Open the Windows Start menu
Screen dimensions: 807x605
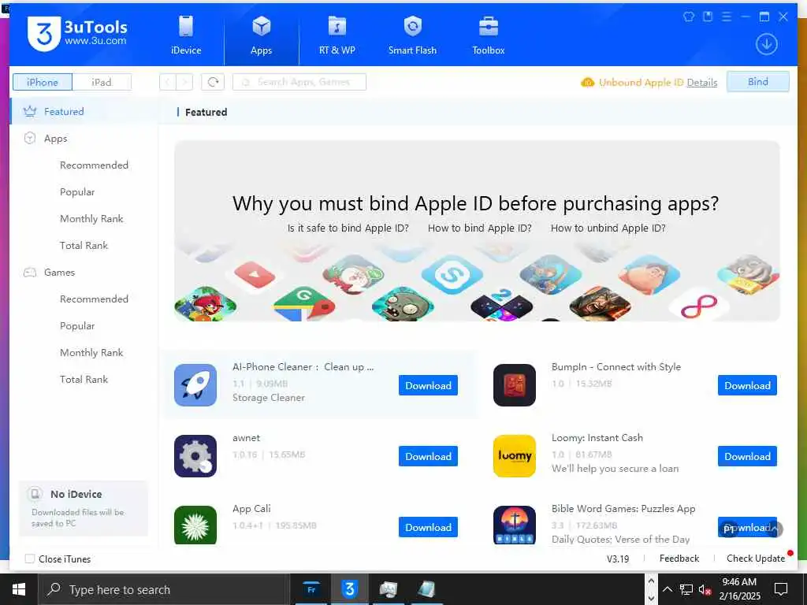[x=19, y=589]
